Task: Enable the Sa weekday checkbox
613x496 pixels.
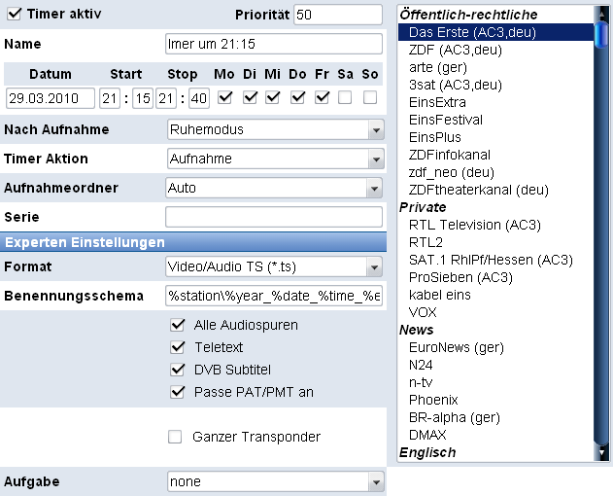Action: tap(345, 97)
